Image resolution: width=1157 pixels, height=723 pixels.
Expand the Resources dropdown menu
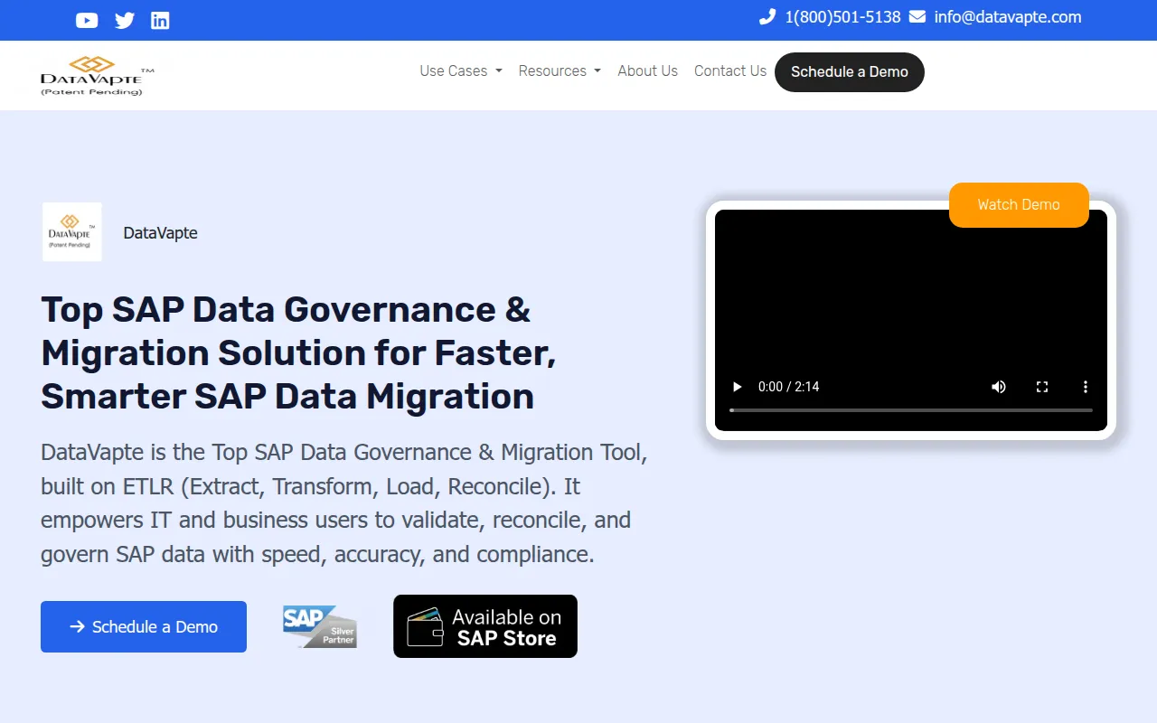coord(560,70)
